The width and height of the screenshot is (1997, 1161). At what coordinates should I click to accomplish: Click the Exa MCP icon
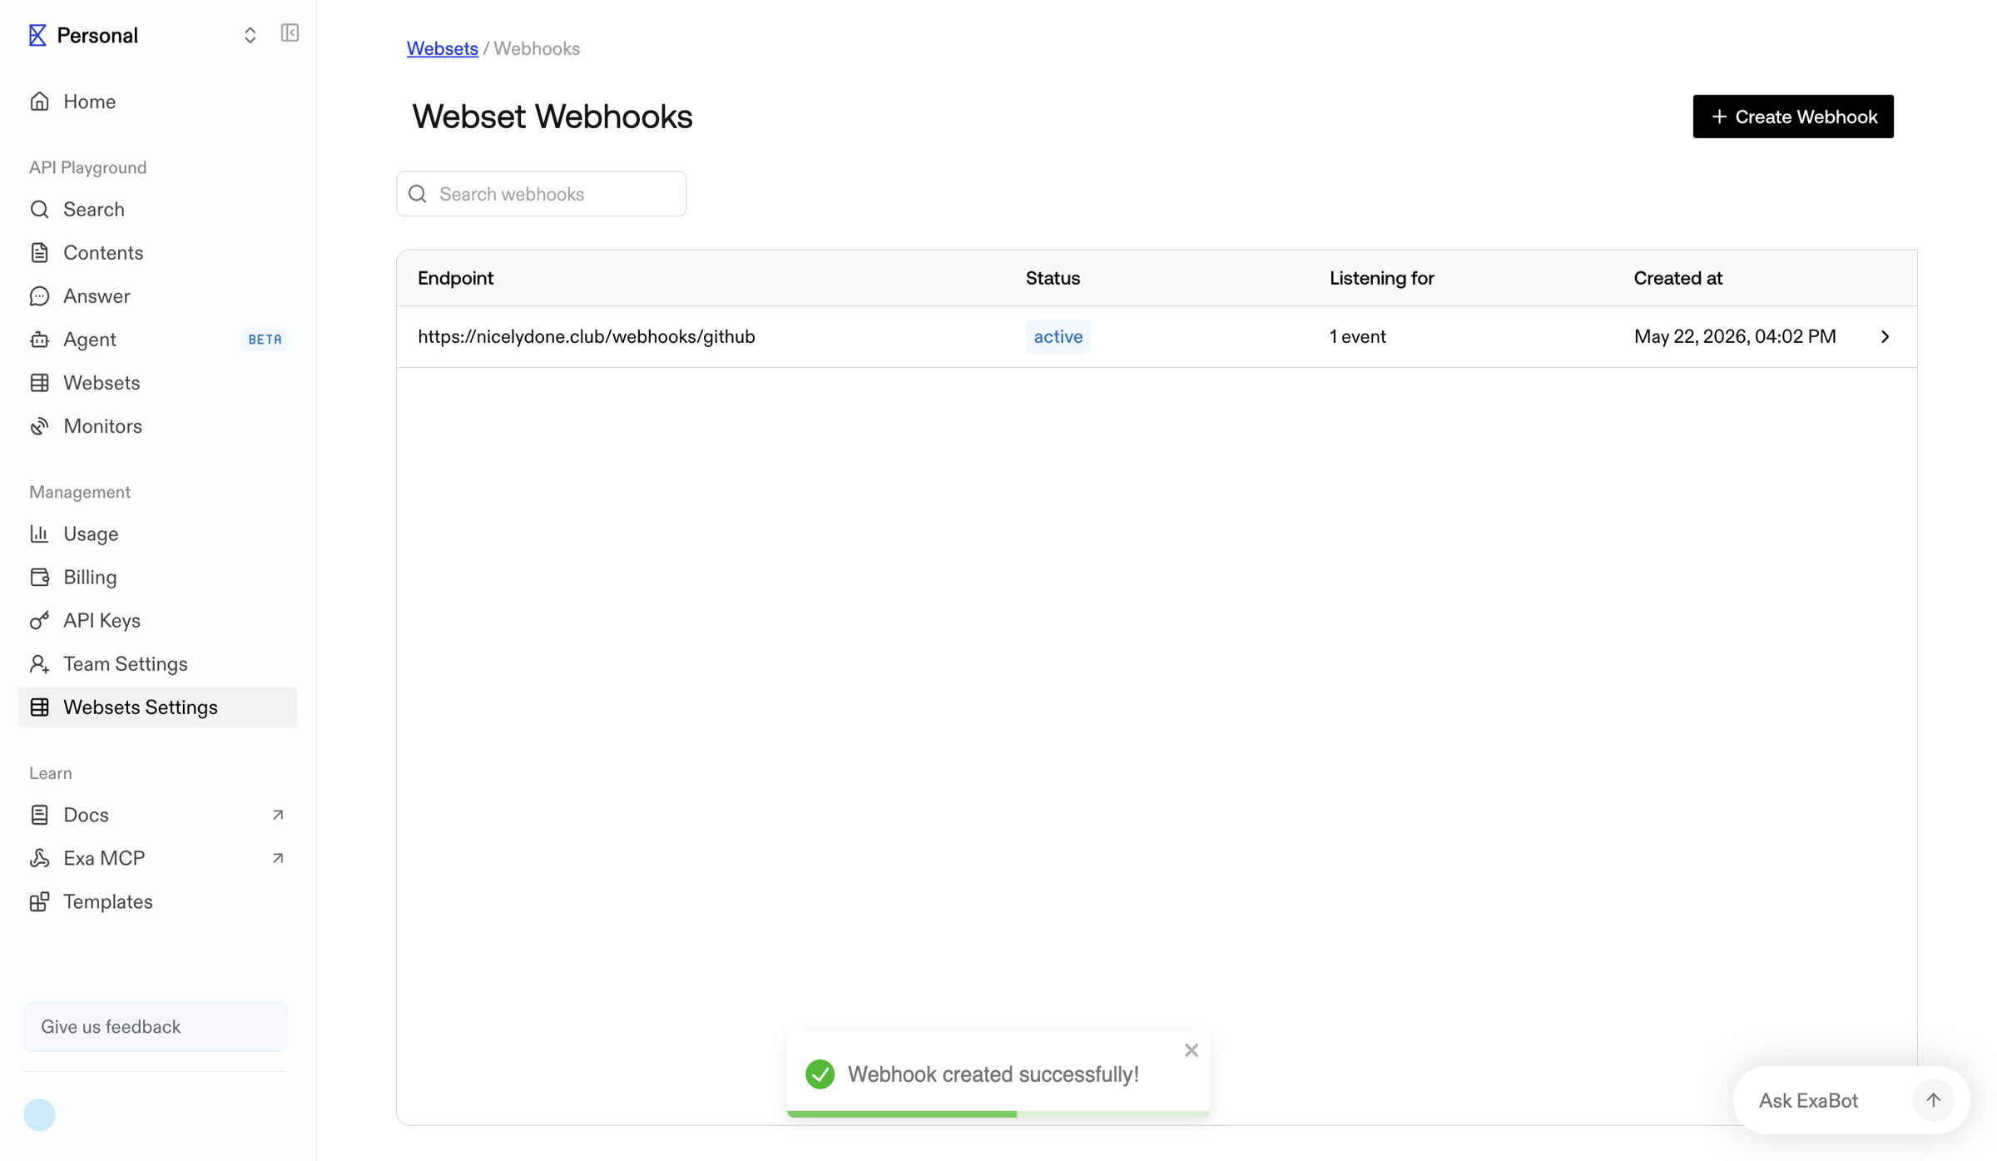click(39, 859)
